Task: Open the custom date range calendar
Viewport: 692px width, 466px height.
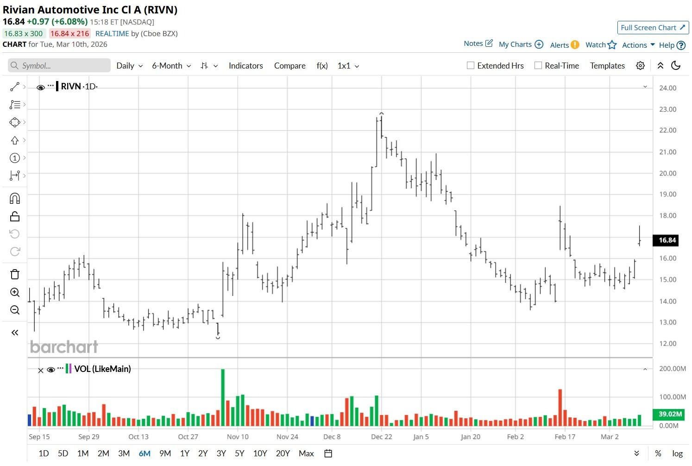Action: pyautogui.click(x=328, y=453)
